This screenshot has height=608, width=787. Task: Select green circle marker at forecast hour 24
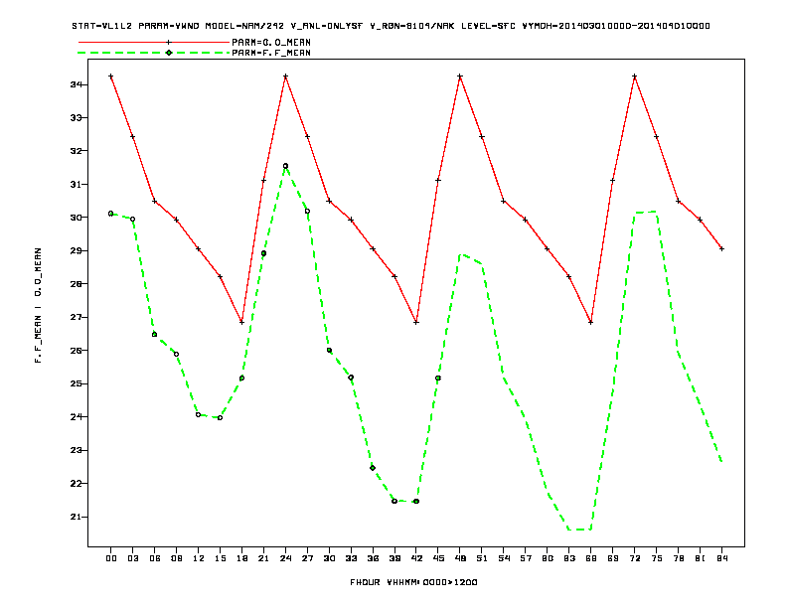click(x=285, y=166)
